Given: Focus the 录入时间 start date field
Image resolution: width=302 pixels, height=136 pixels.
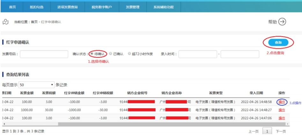Looking at the screenshot, I should tap(198, 54).
